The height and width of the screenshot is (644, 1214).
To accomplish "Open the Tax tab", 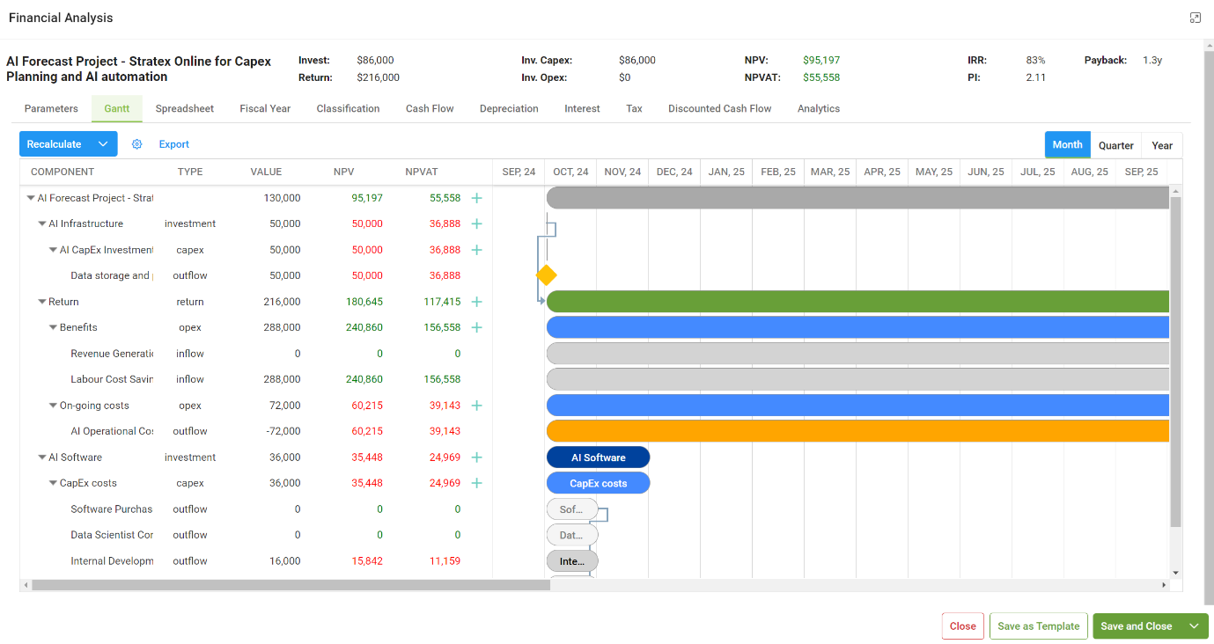I will (x=634, y=109).
